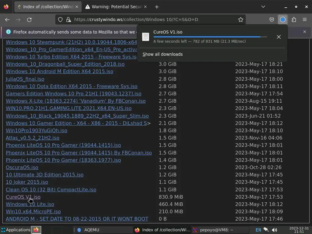
Task: Open Clean OS 10 (32 Bit) CompactLite.iso
Action: coord(51,190)
